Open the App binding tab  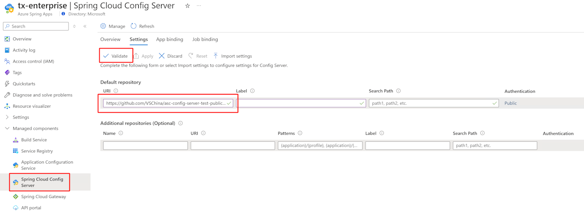(170, 39)
